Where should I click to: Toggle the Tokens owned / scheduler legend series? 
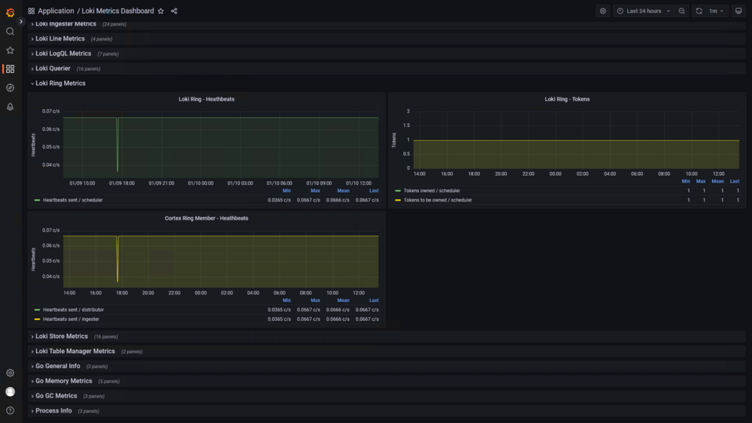click(x=432, y=191)
